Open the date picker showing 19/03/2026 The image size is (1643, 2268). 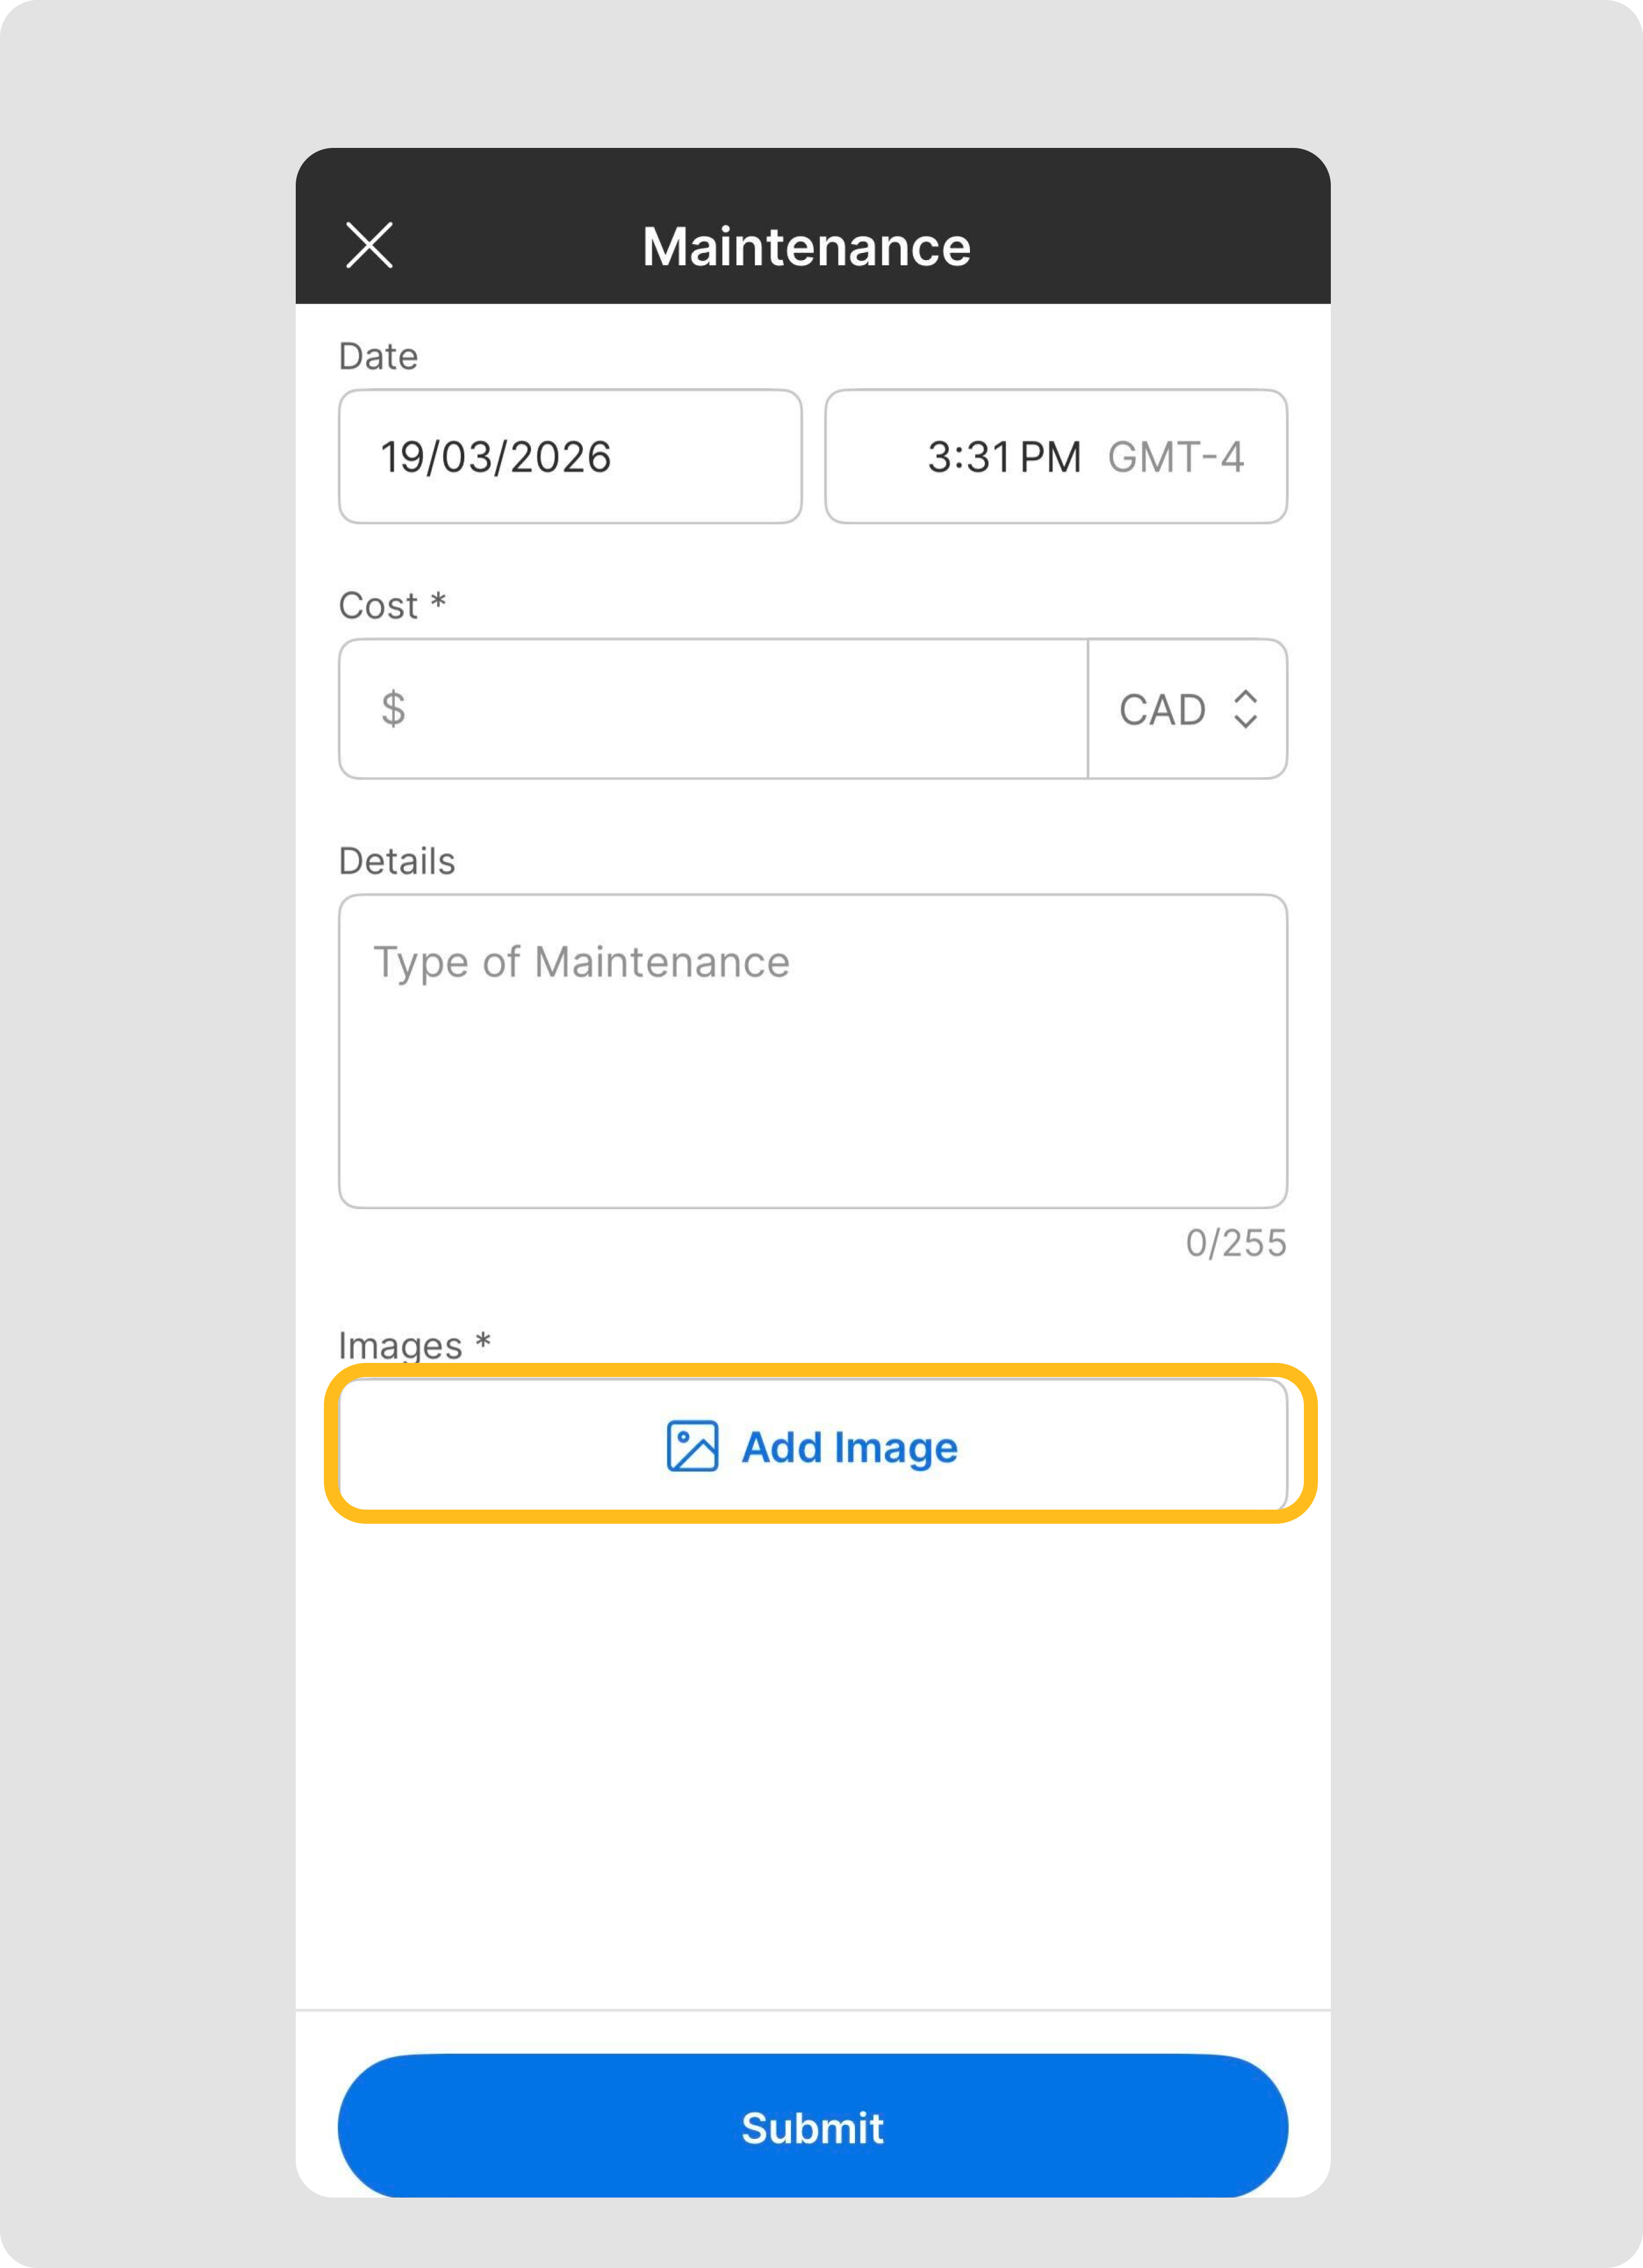click(570, 457)
